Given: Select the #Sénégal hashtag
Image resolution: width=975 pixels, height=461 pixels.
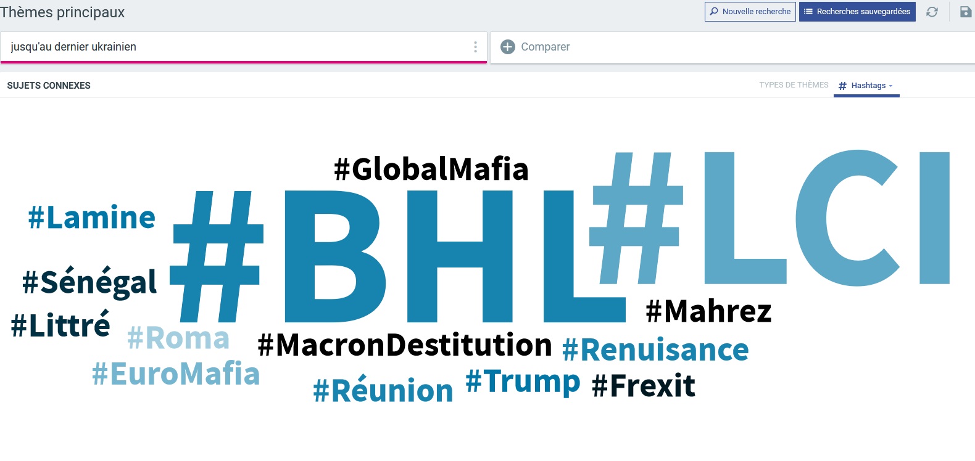Looking at the screenshot, I should pyautogui.click(x=89, y=282).
